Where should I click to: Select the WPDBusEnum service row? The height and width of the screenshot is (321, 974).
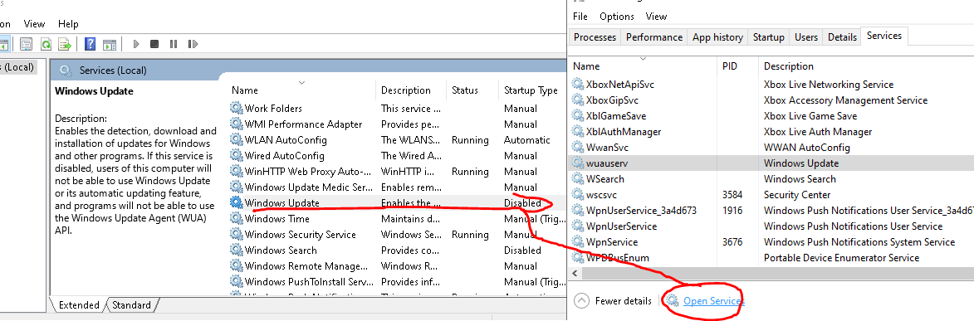coord(771,258)
